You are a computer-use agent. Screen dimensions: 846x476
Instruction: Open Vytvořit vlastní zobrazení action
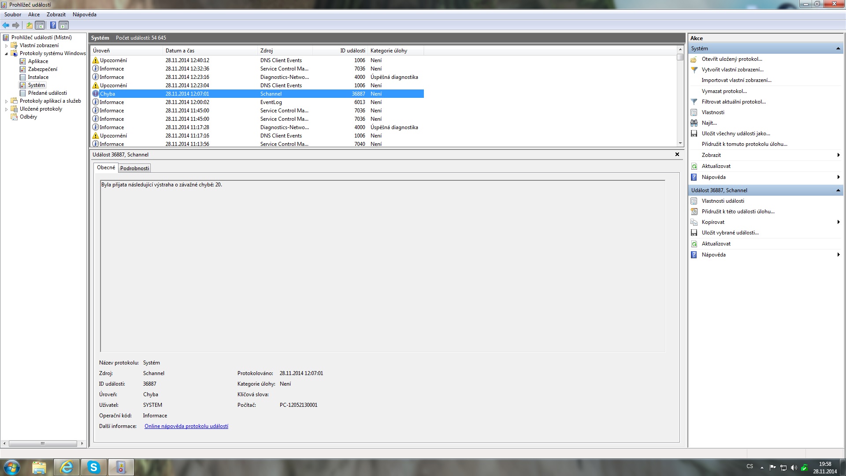(732, 70)
